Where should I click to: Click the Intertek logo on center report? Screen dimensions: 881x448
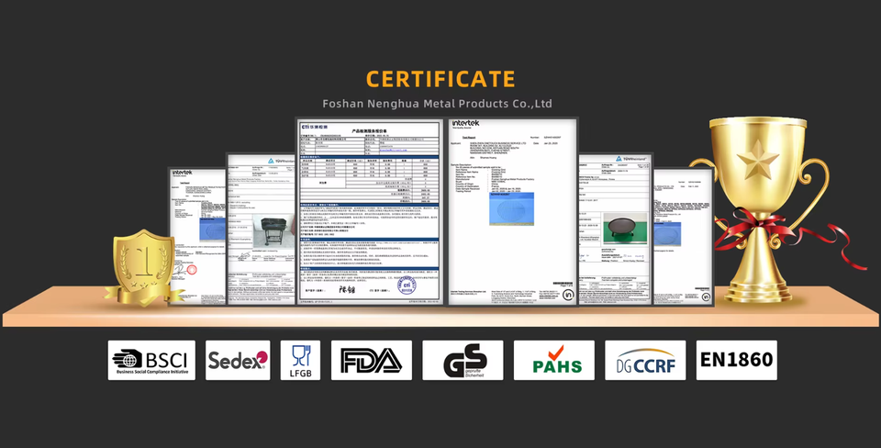(466, 123)
